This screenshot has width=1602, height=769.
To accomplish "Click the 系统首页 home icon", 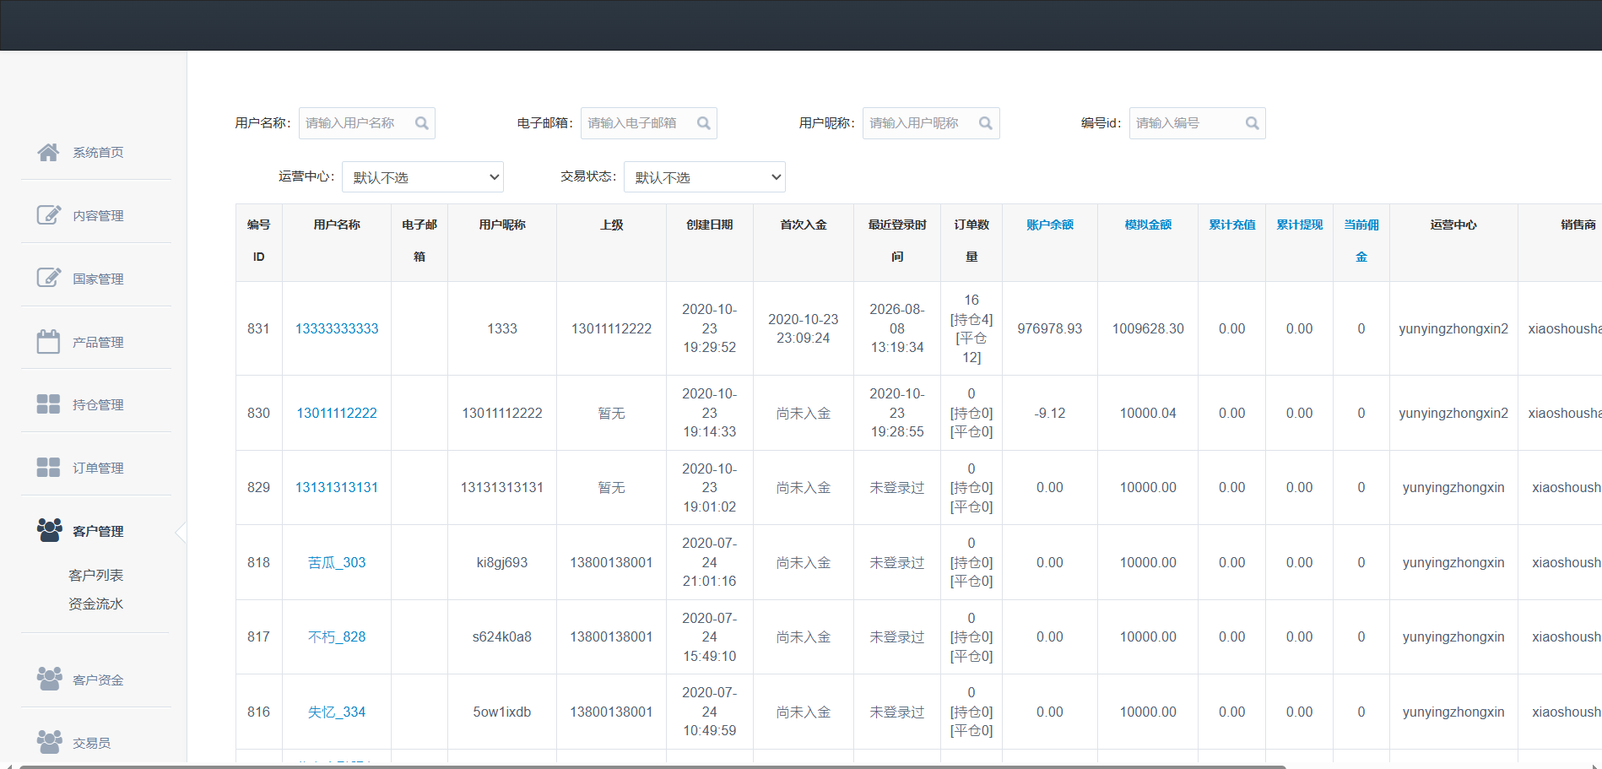I will pos(48,152).
